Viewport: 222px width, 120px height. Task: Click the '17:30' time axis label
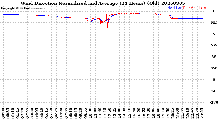[148, 114]
